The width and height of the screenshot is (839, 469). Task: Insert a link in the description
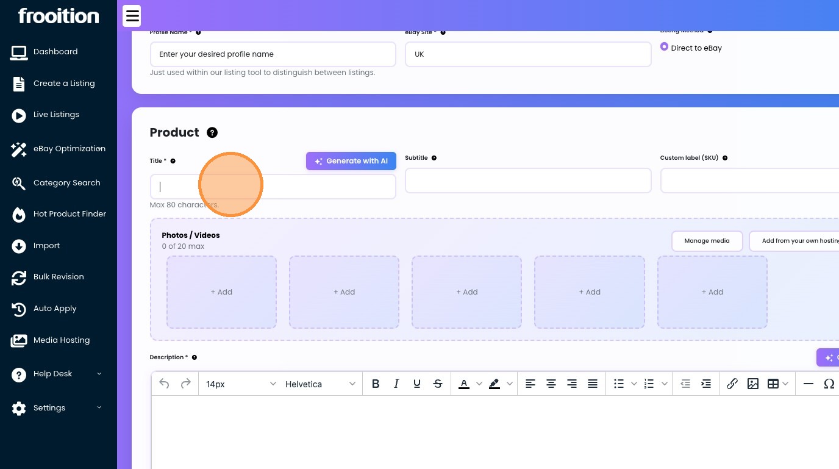(x=732, y=384)
